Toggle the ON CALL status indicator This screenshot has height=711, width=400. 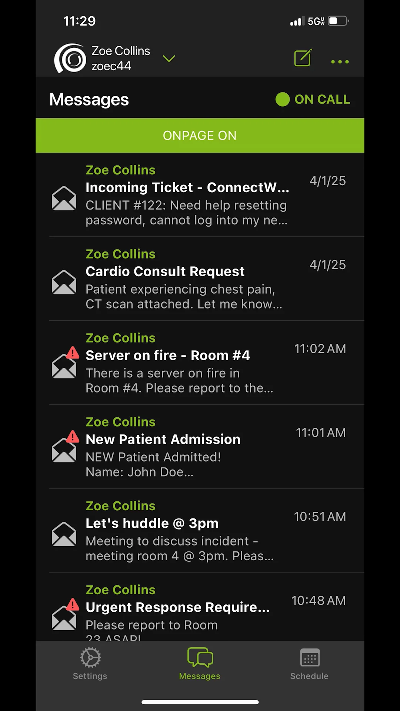[313, 99]
